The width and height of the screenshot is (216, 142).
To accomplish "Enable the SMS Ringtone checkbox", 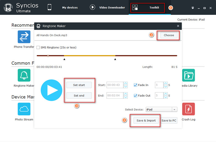I will point(38,47).
